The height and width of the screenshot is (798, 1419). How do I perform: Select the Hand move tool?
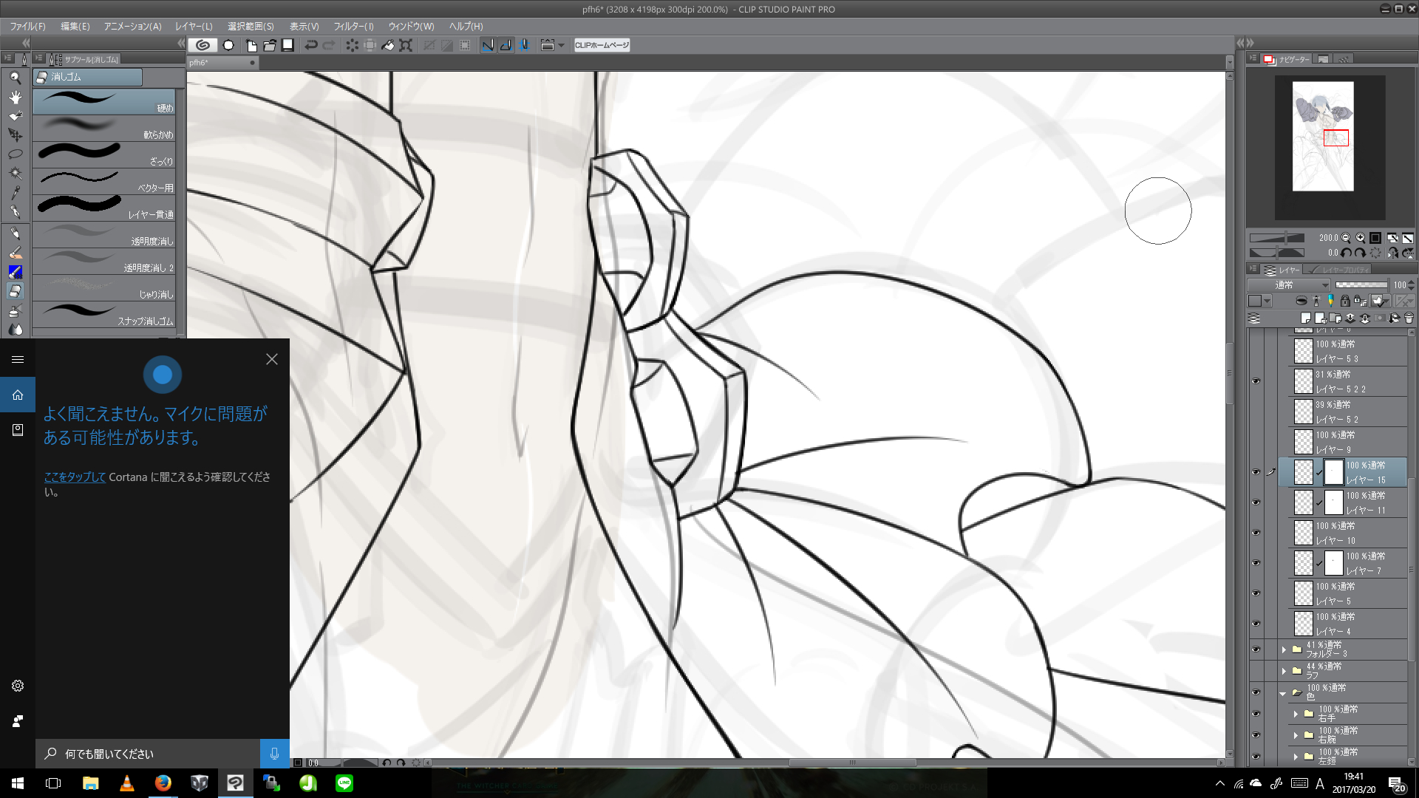pyautogui.click(x=15, y=97)
